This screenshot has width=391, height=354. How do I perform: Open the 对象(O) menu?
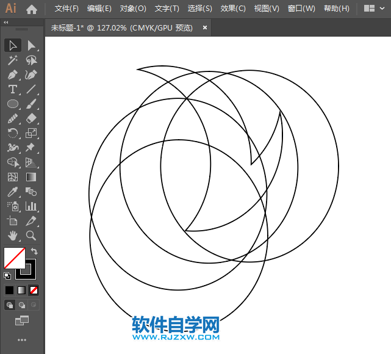[x=133, y=9]
